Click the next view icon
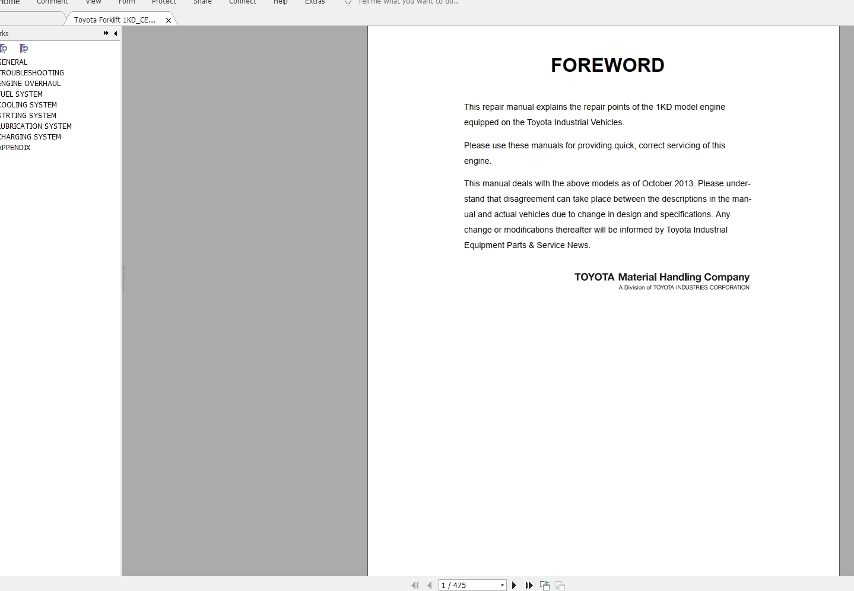854x591 pixels. click(x=560, y=586)
